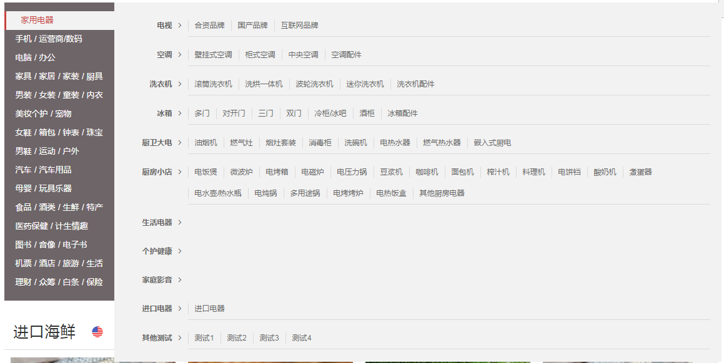Expand the 洗衣机 category arrow
This screenshot has width=724, height=363.
(x=180, y=84)
